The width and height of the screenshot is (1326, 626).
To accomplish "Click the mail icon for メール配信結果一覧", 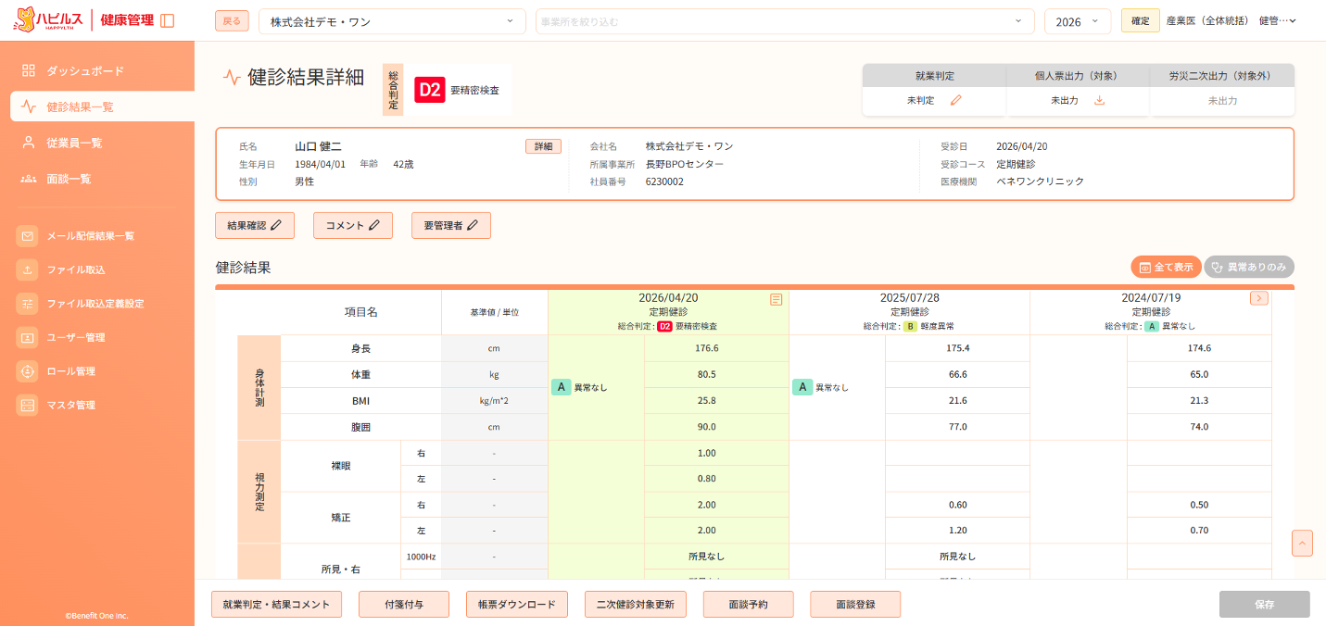I will (x=28, y=236).
